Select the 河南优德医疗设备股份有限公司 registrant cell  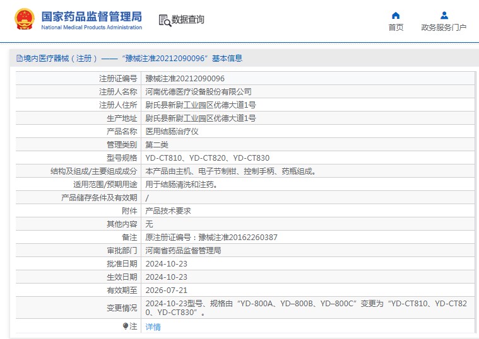198,92
